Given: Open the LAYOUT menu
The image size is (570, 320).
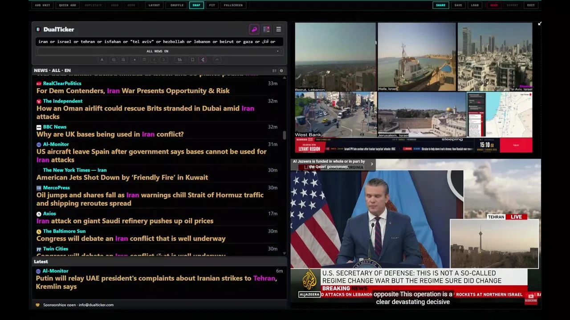Looking at the screenshot, I should tap(154, 5).
